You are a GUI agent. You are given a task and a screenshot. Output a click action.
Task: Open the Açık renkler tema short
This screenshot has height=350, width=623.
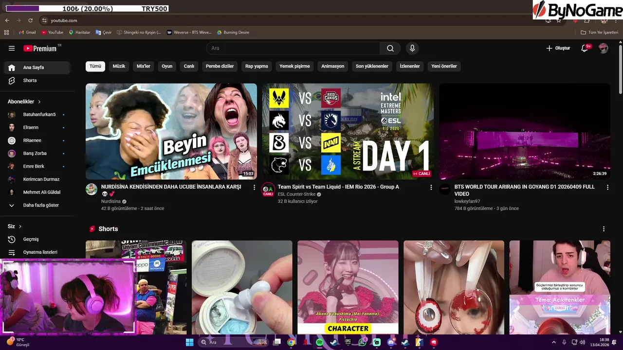tap(560, 287)
